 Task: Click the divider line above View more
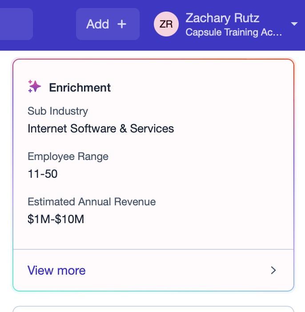(x=153, y=249)
